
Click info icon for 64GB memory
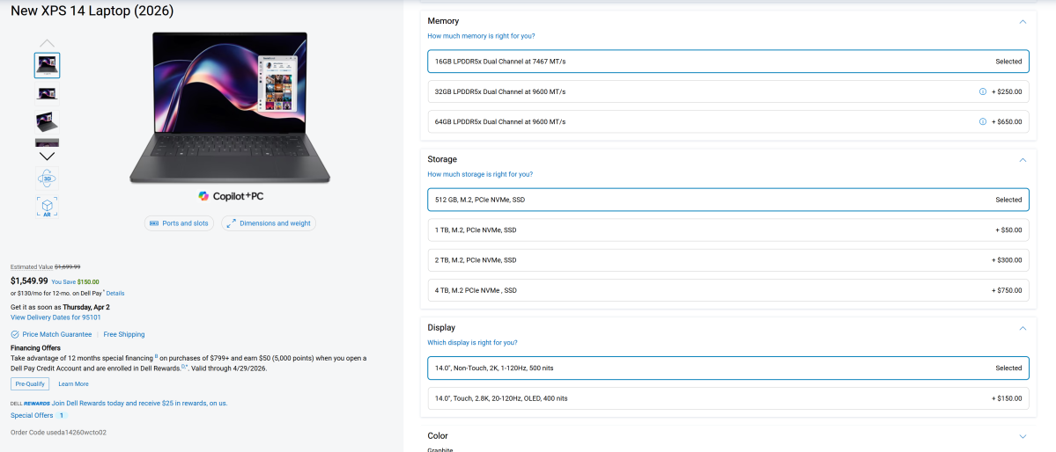click(x=982, y=121)
